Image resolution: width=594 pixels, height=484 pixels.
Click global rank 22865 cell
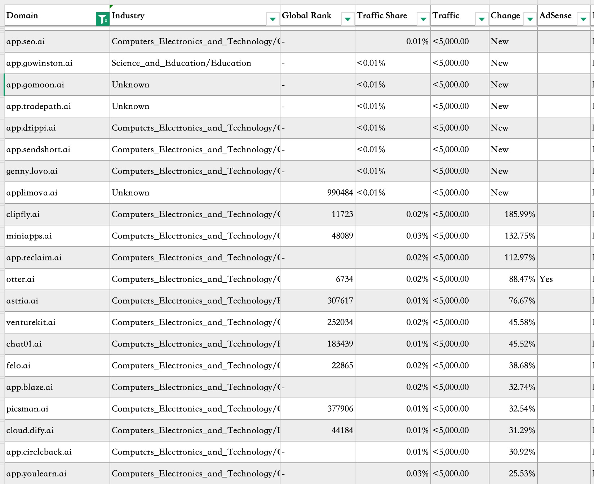click(318, 366)
